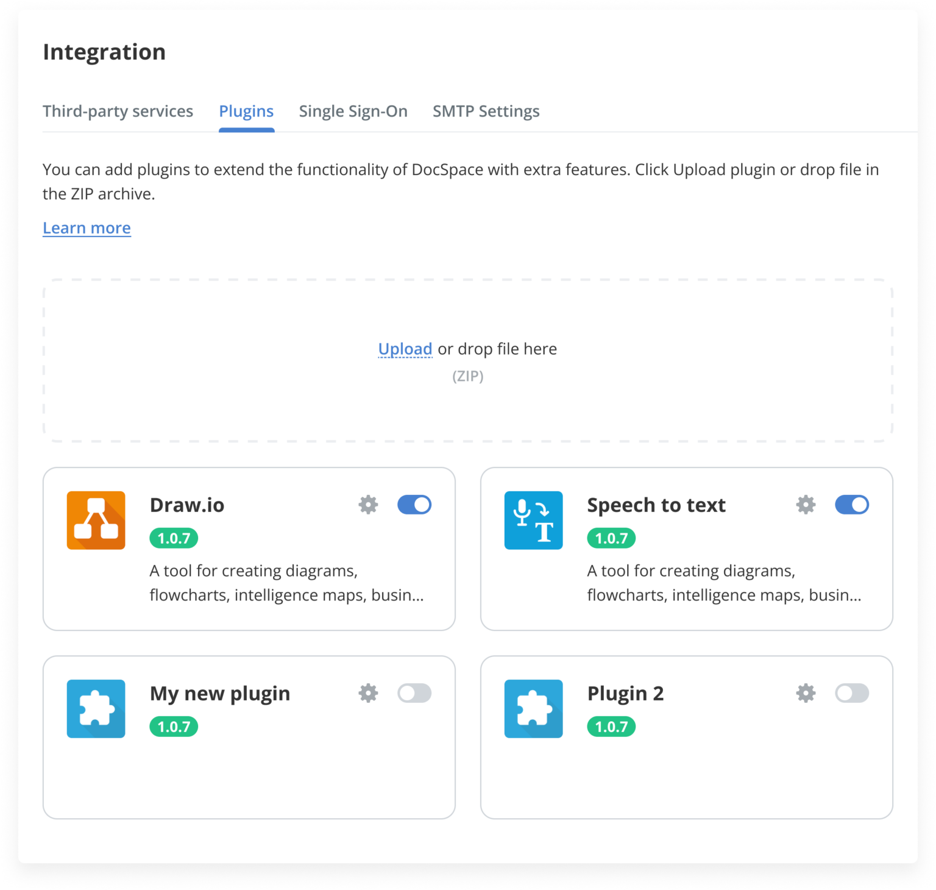The height and width of the screenshot is (890, 936).
Task: Click the Upload link in drop zone
Action: pyautogui.click(x=405, y=349)
